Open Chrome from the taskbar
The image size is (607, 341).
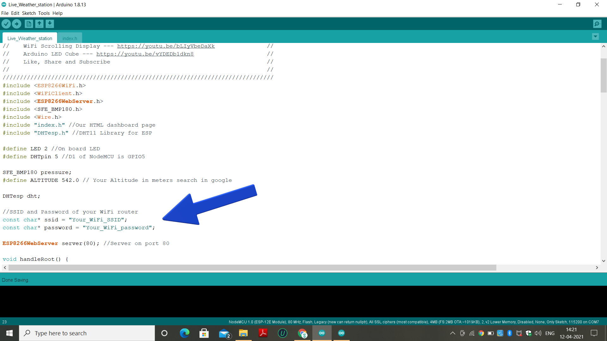(302, 333)
